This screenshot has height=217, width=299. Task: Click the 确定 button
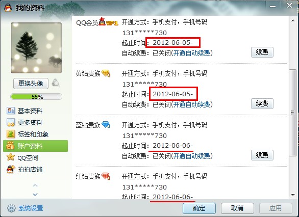[200, 208]
